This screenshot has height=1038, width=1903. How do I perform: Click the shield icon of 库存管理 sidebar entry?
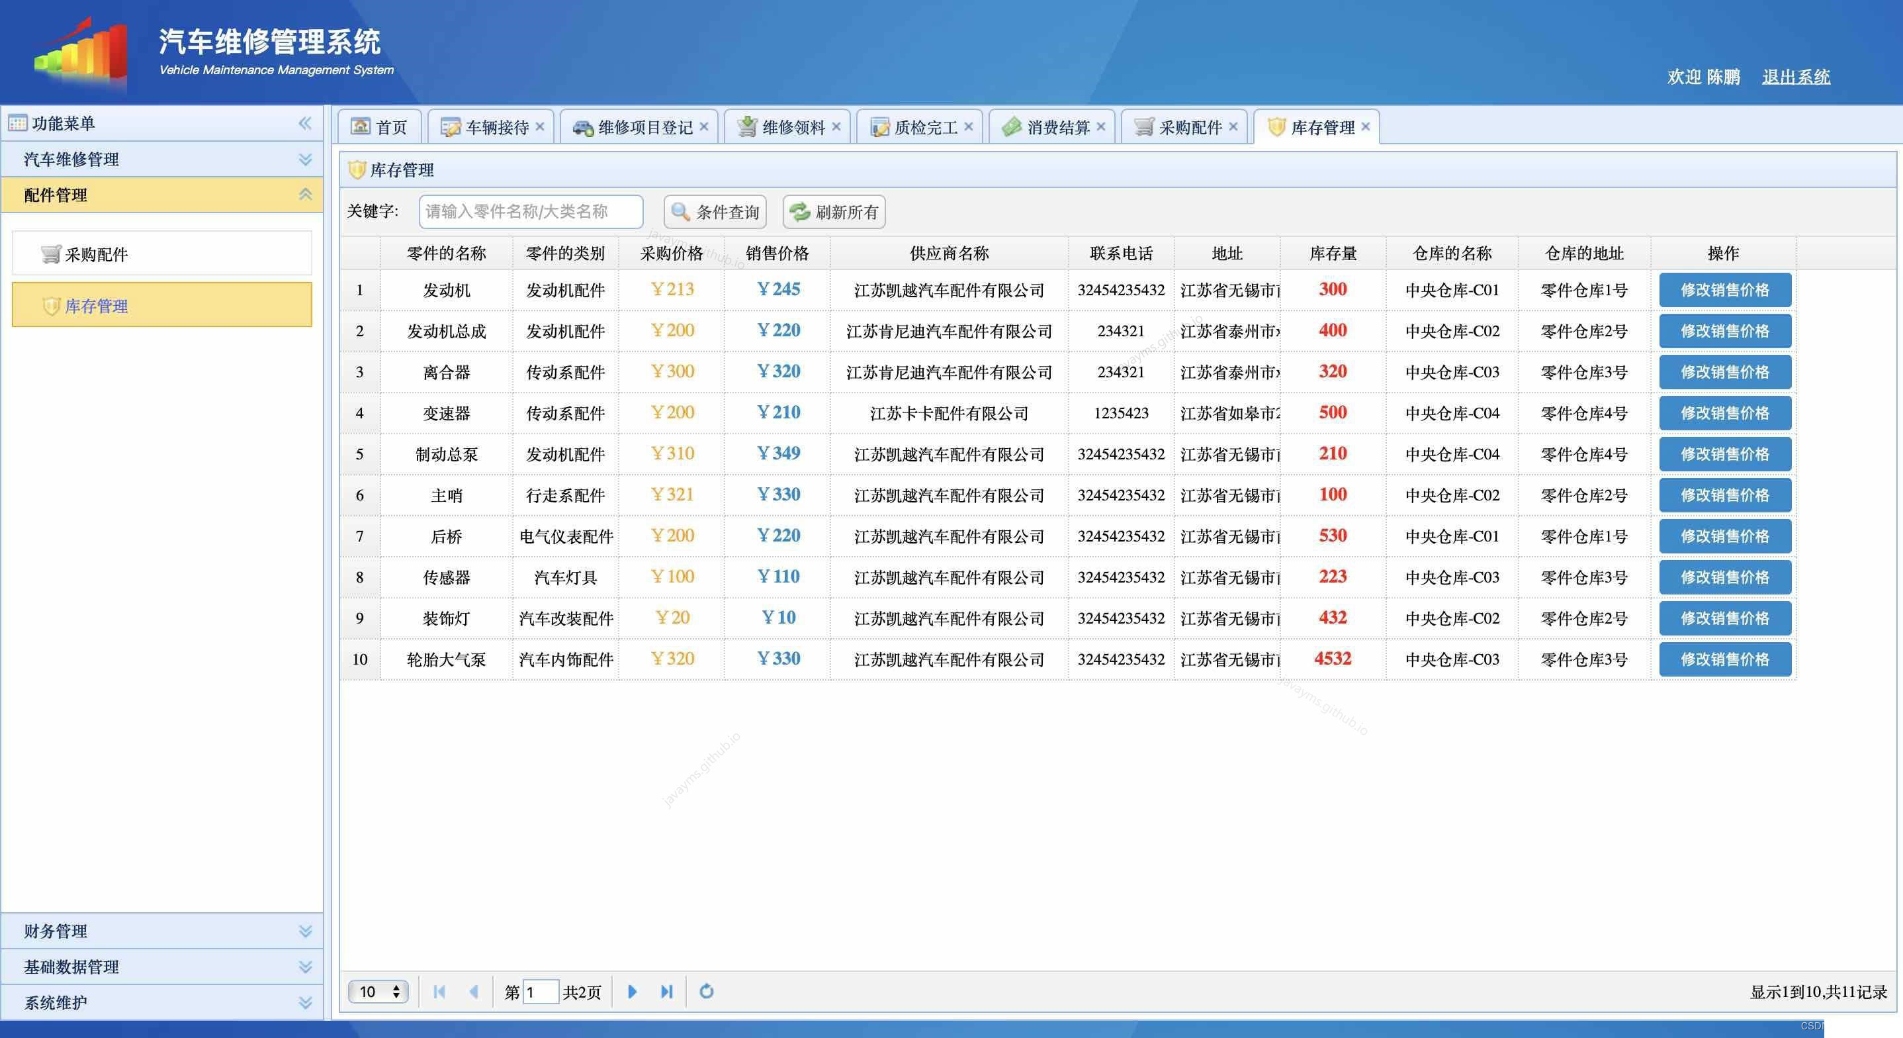50,305
